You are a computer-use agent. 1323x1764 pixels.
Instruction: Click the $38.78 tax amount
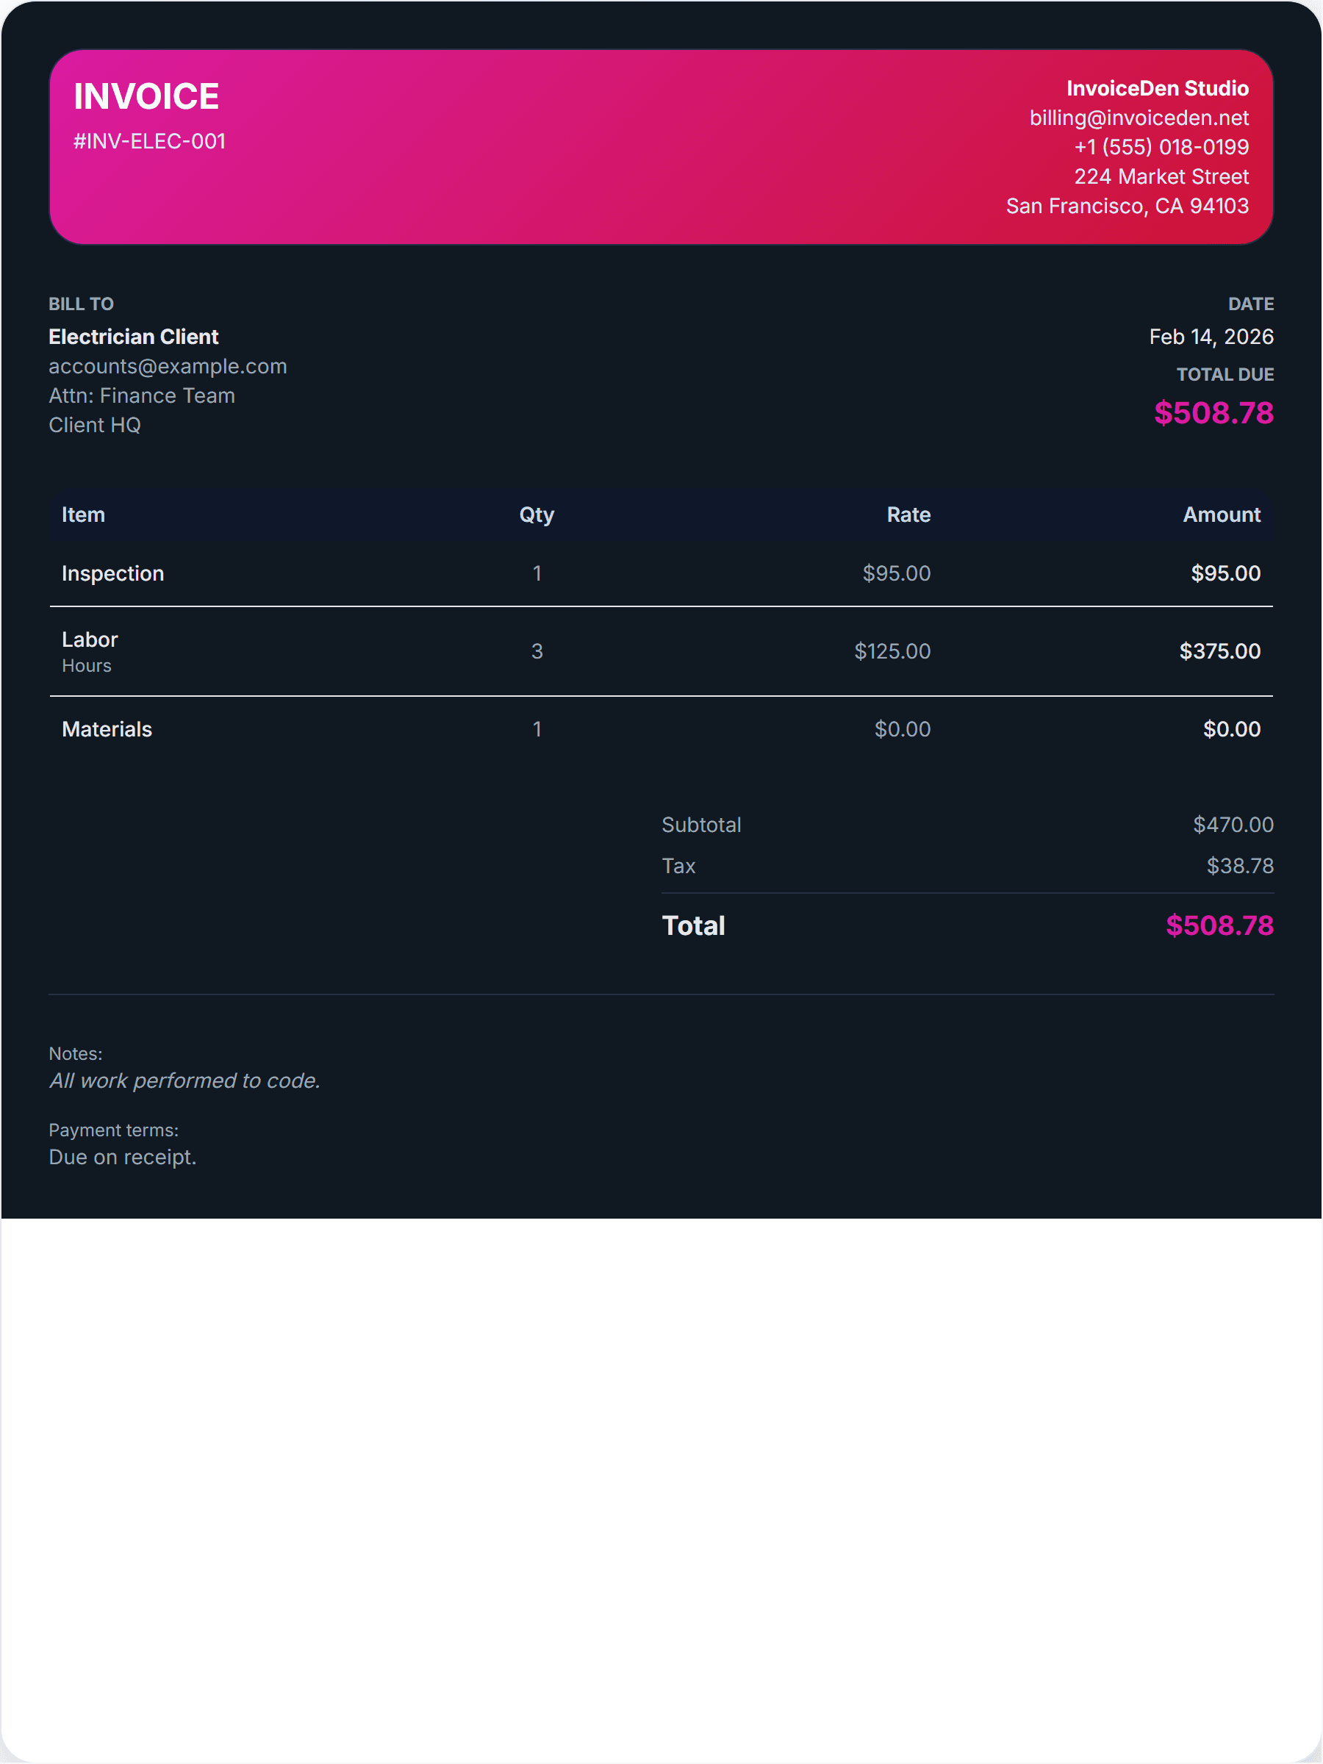1239,866
